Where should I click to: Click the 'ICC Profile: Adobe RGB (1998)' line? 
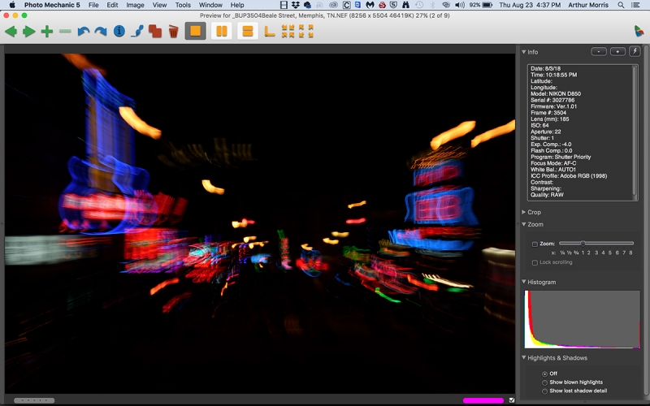(x=569, y=175)
